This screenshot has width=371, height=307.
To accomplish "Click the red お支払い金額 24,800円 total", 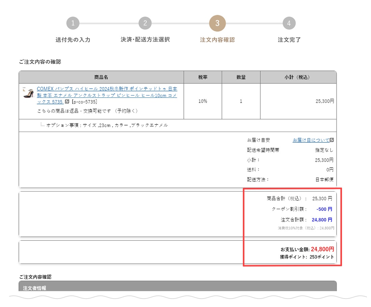I will click(x=322, y=249).
